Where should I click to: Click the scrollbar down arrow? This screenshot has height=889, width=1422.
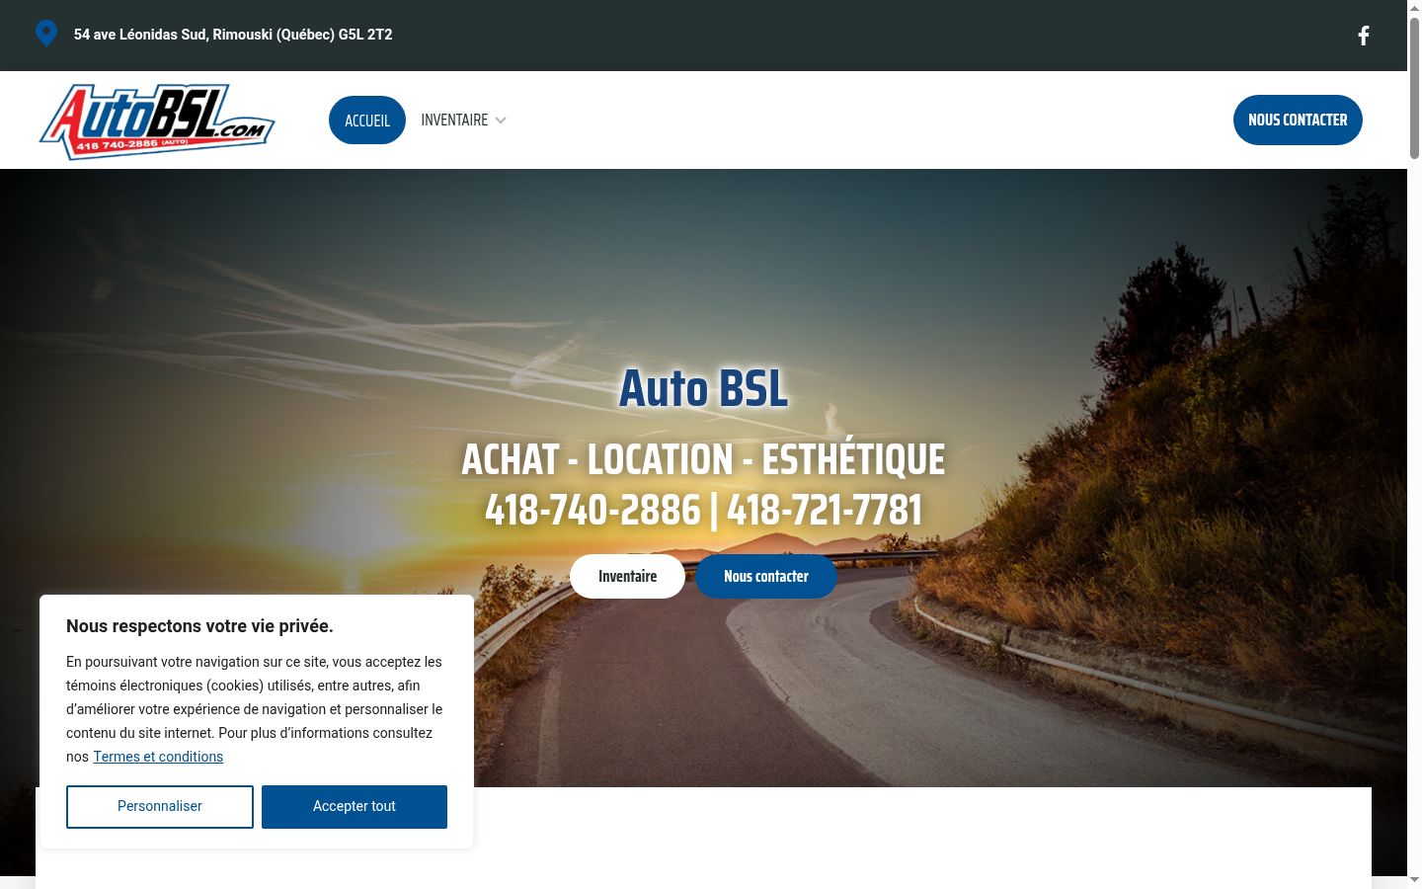pos(1414,880)
